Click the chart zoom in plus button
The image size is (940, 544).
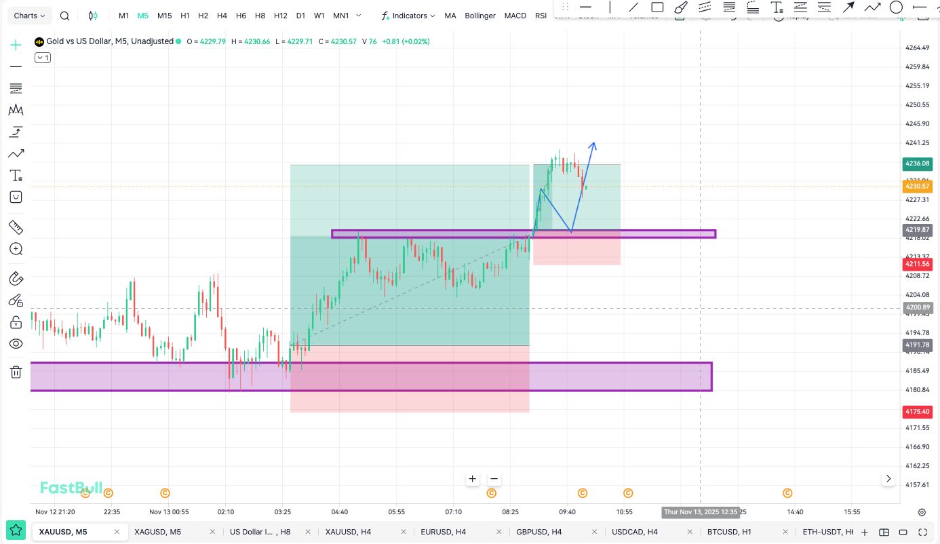(x=472, y=479)
